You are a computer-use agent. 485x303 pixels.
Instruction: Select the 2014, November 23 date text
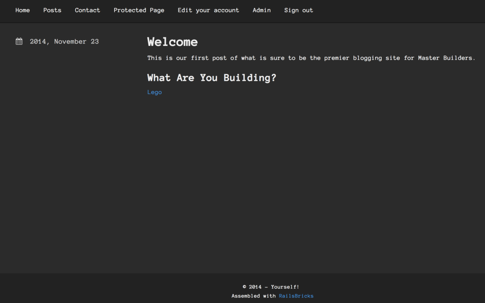click(x=64, y=41)
